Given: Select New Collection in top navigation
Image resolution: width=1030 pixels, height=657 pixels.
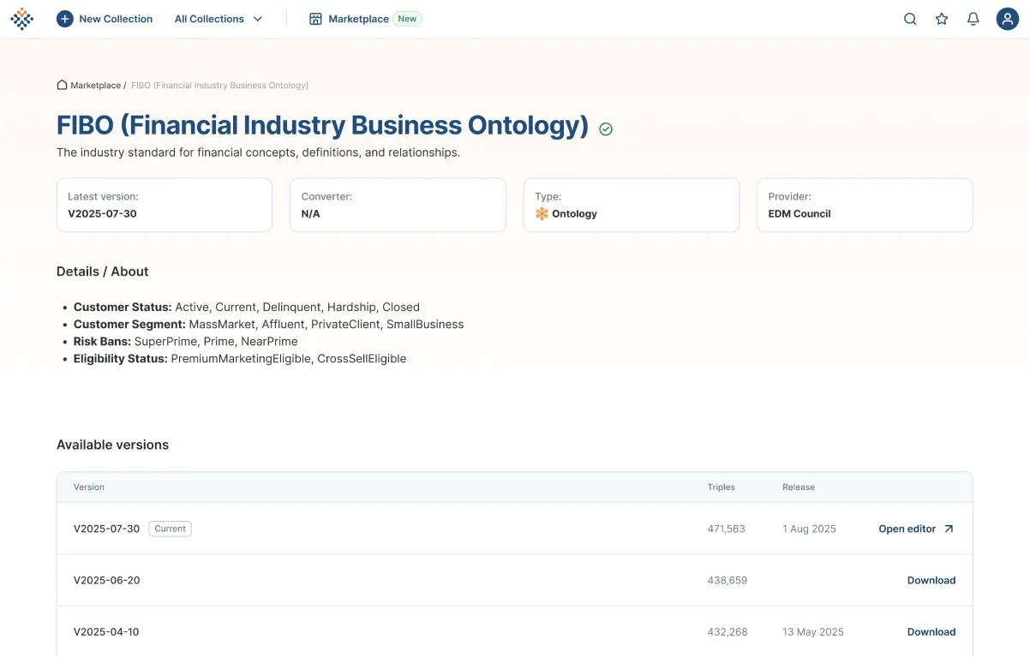Looking at the screenshot, I should click(116, 19).
